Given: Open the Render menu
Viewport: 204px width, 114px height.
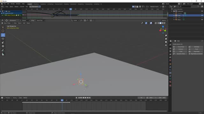Looking at the screenshot, I should [13, 4].
